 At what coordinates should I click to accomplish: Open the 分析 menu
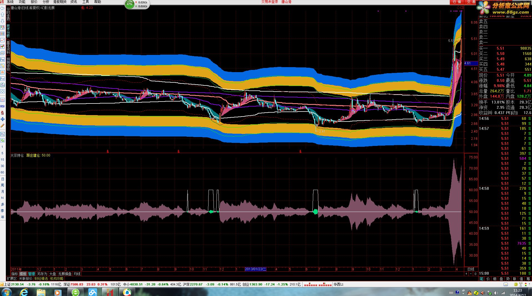(x=46, y=2)
